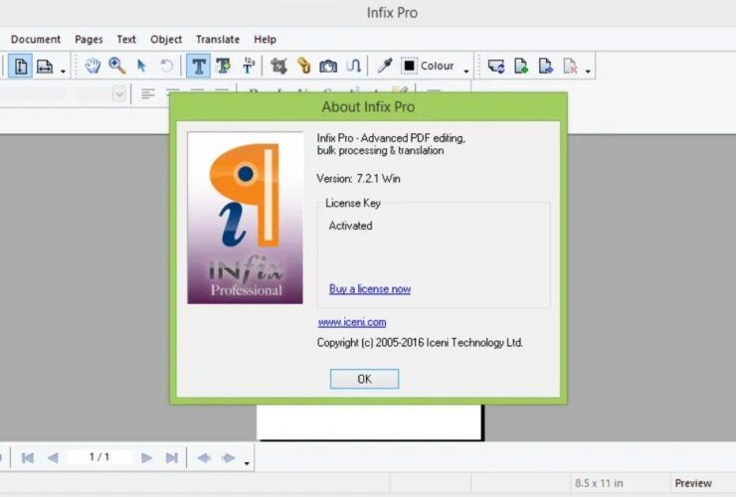Select the numbered text 123 tool
Screen dimensions: 736x497
249,66
